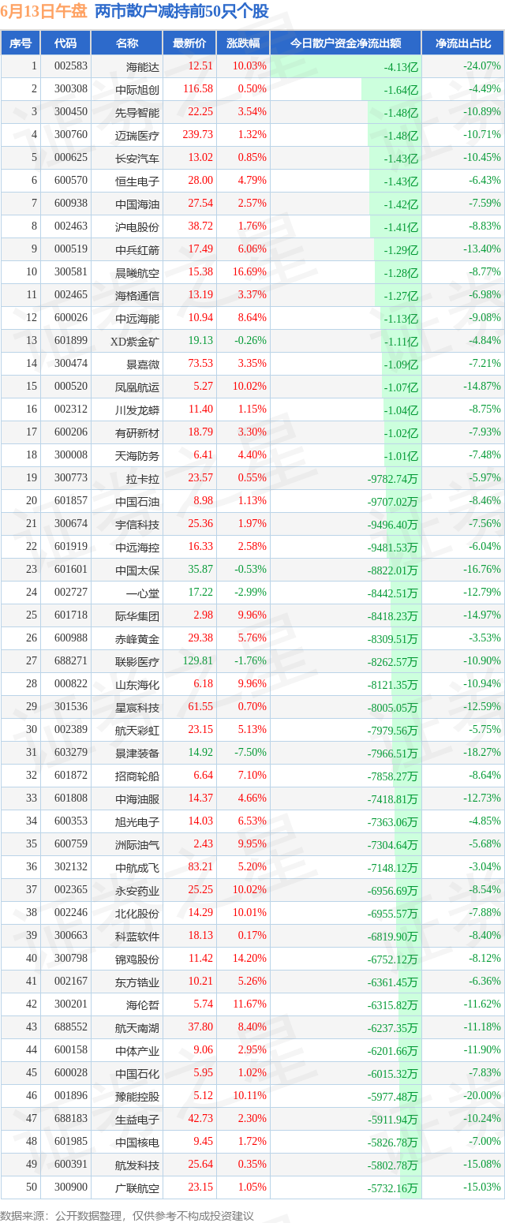Select stock name 科蓝软件
Viewport: 505px width, 1223px height.
[137, 936]
